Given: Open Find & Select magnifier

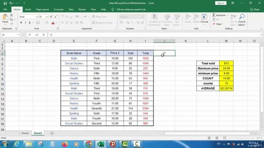Looking at the screenshot, I should [242, 20].
